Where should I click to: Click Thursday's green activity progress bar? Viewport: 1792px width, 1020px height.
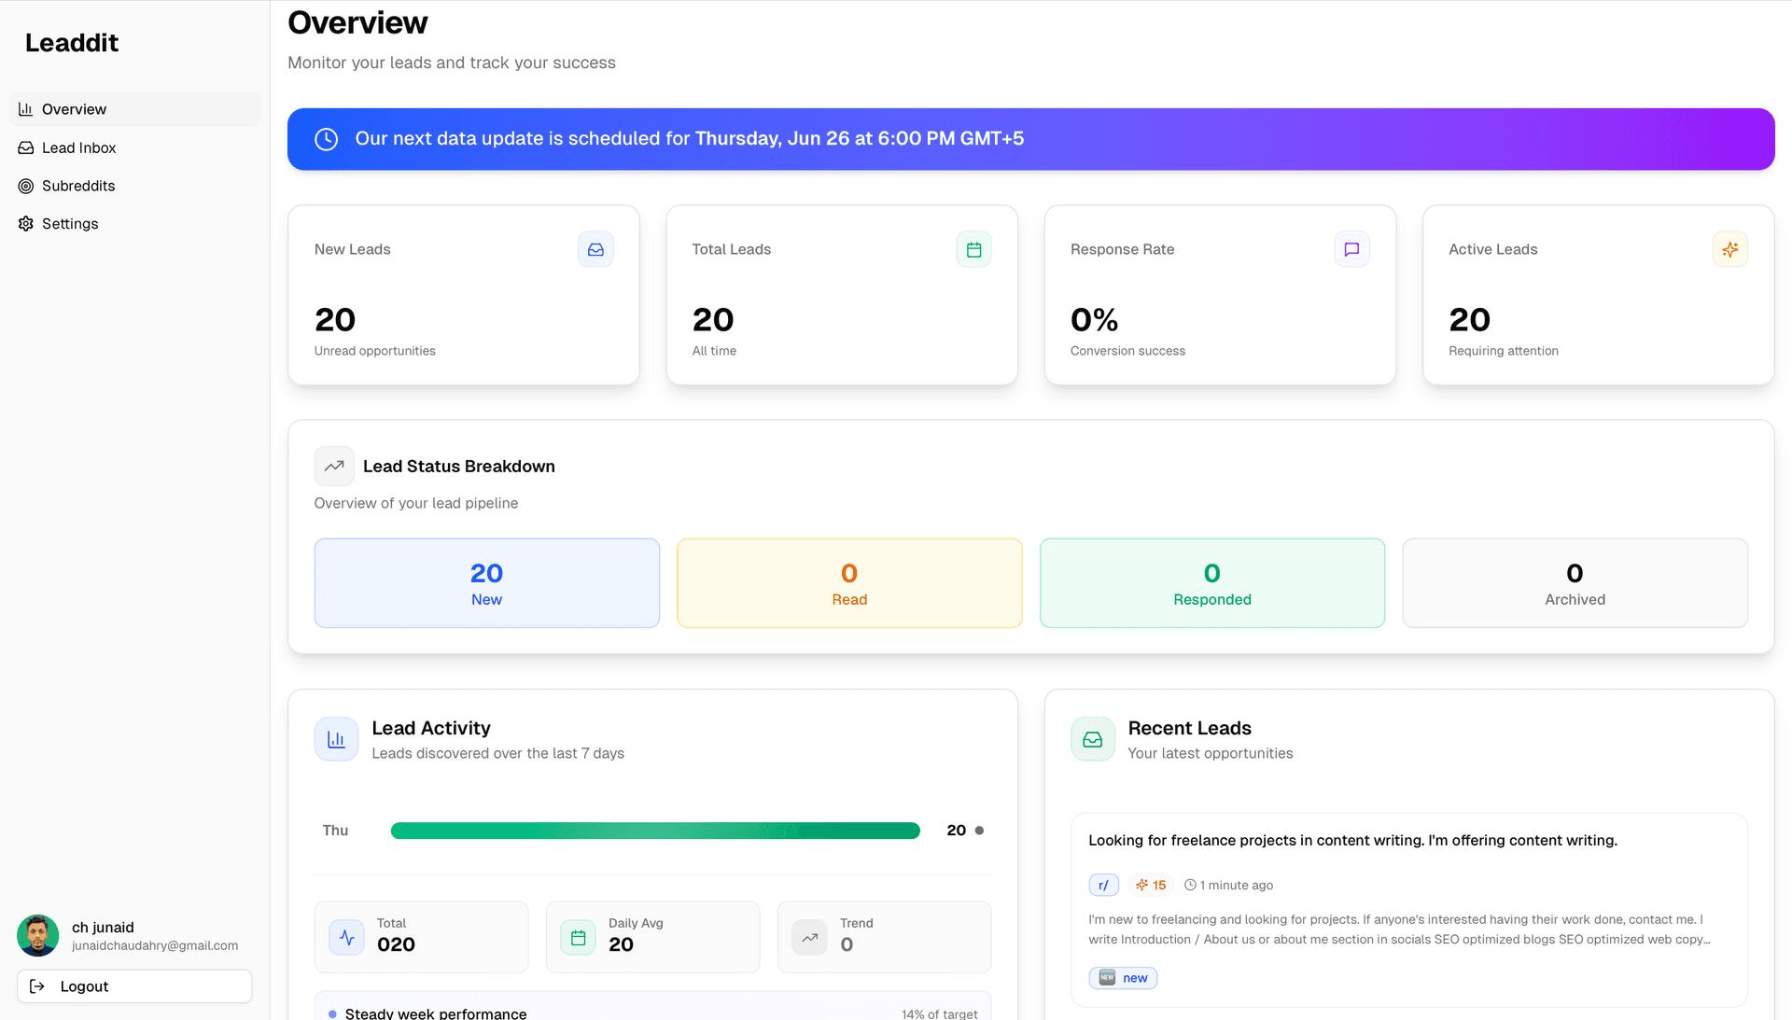tap(654, 830)
